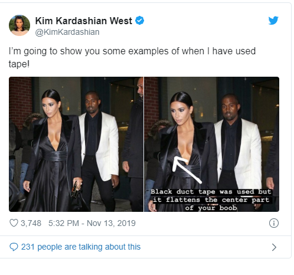The image size is (294, 275).
Task: Open Kim Kardashian West profile name
Action: (x=84, y=21)
